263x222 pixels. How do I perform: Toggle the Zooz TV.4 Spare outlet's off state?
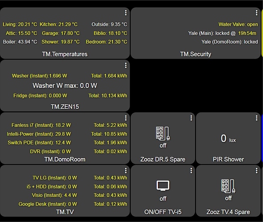coord(228,198)
